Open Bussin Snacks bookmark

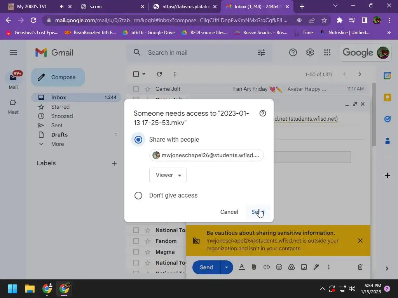click(261, 33)
